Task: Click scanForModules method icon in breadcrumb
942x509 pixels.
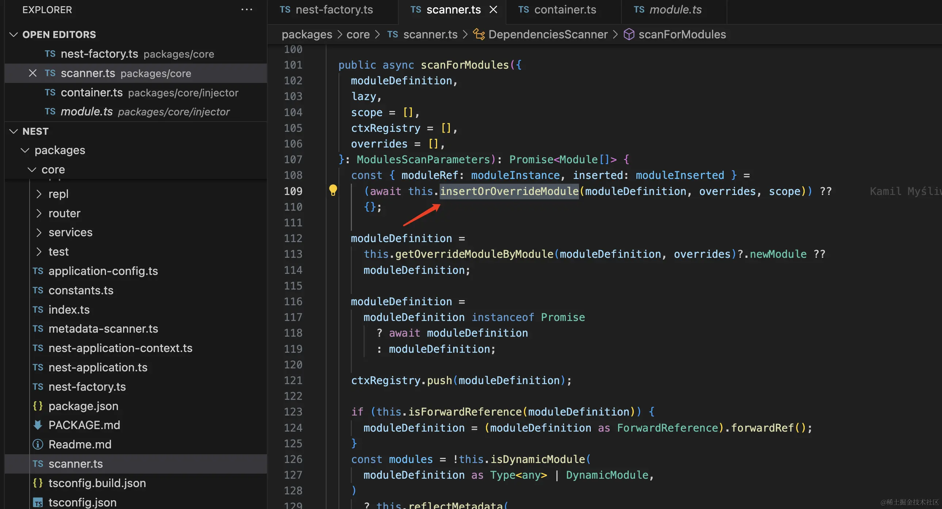Action: (x=629, y=34)
